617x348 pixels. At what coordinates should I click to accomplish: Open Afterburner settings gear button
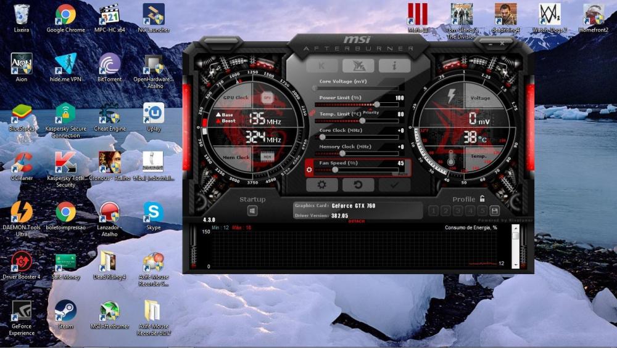[321, 185]
